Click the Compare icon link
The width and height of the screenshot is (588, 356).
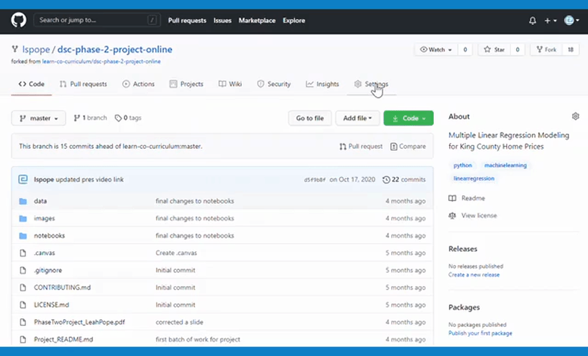(408, 146)
